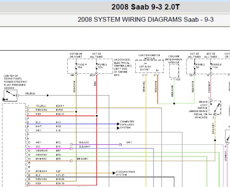Click the "BRN/GRY" label after the pin 14 connector

point(83,159)
